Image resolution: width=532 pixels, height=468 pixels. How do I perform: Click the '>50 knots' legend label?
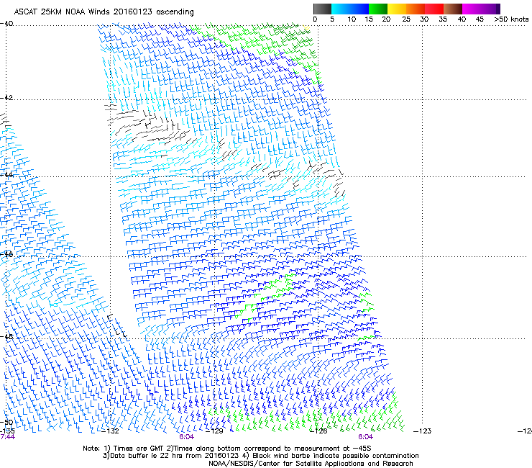click(511, 19)
